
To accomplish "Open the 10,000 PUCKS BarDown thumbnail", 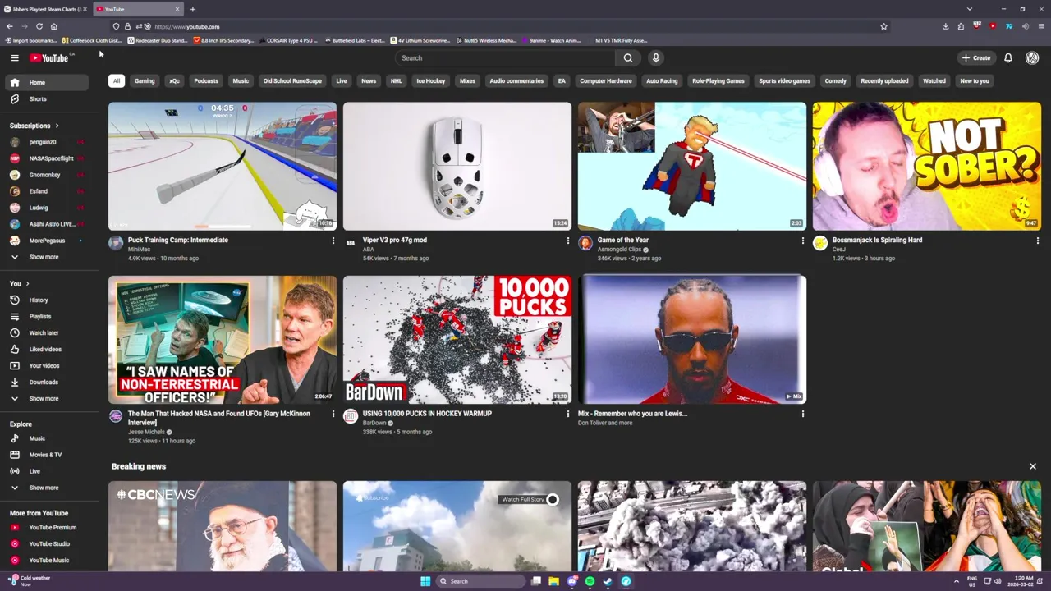I will coord(457,339).
